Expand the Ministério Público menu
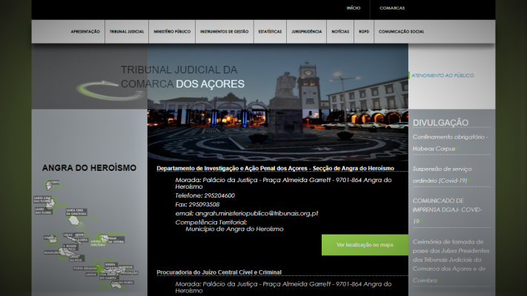Viewport: 527px width, 296px height. (172, 32)
